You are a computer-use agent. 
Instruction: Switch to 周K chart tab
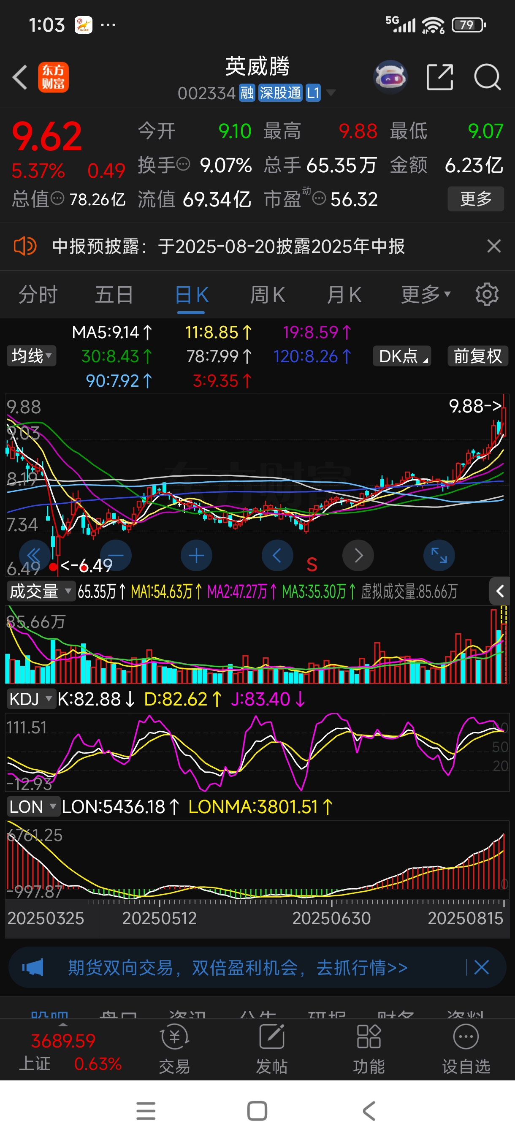pos(268,294)
